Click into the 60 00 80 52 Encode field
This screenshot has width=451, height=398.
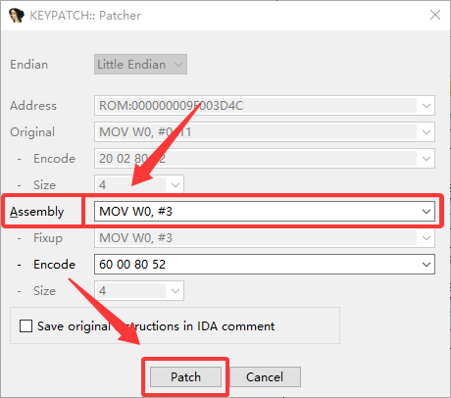tap(257, 265)
